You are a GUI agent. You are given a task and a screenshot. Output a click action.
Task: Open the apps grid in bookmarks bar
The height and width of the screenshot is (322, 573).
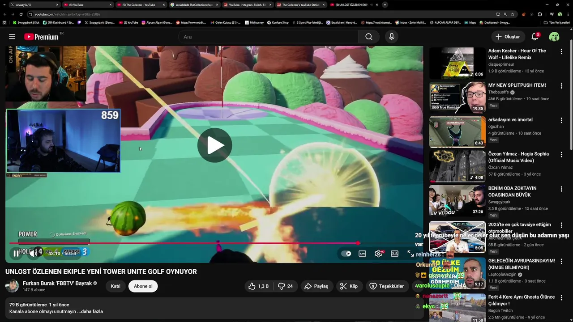point(4,22)
